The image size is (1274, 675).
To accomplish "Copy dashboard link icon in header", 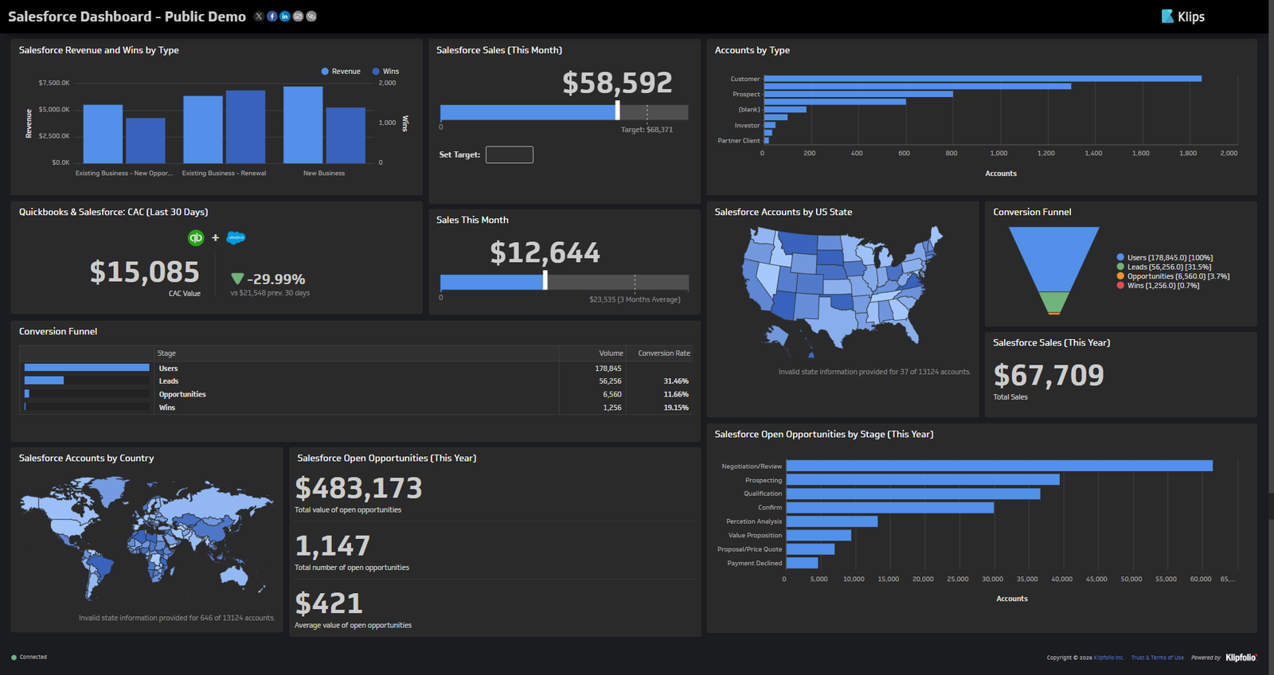I will click(311, 17).
